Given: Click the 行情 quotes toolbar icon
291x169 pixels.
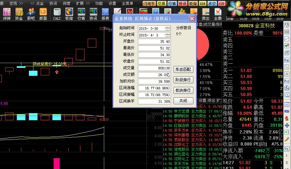Looking at the screenshot, I should click(x=81, y=14).
